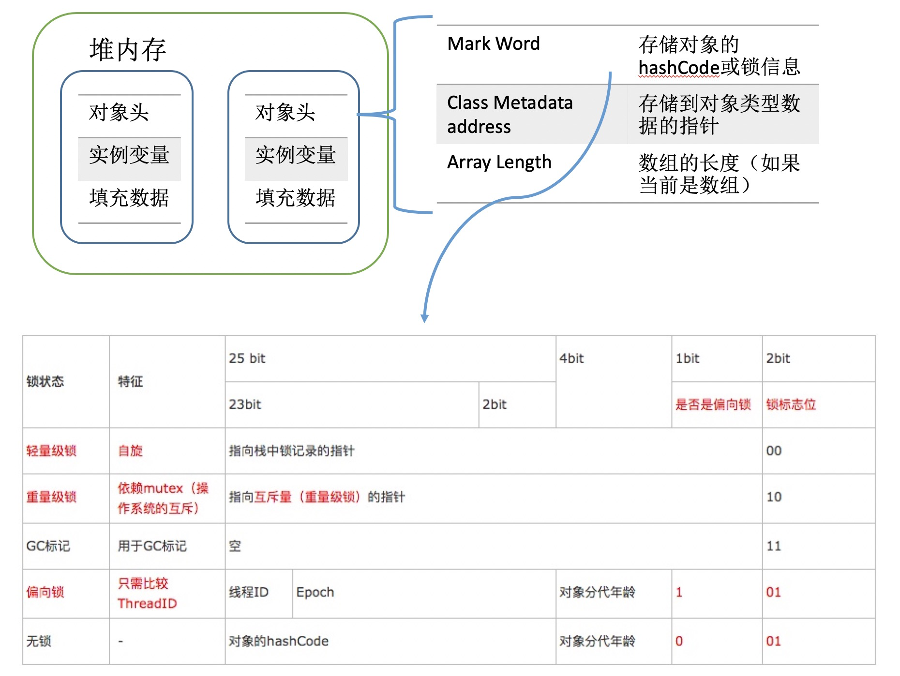Select the red 锁标志位 header
Image resolution: width=900 pixels, height=676 pixels.
pos(791,405)
